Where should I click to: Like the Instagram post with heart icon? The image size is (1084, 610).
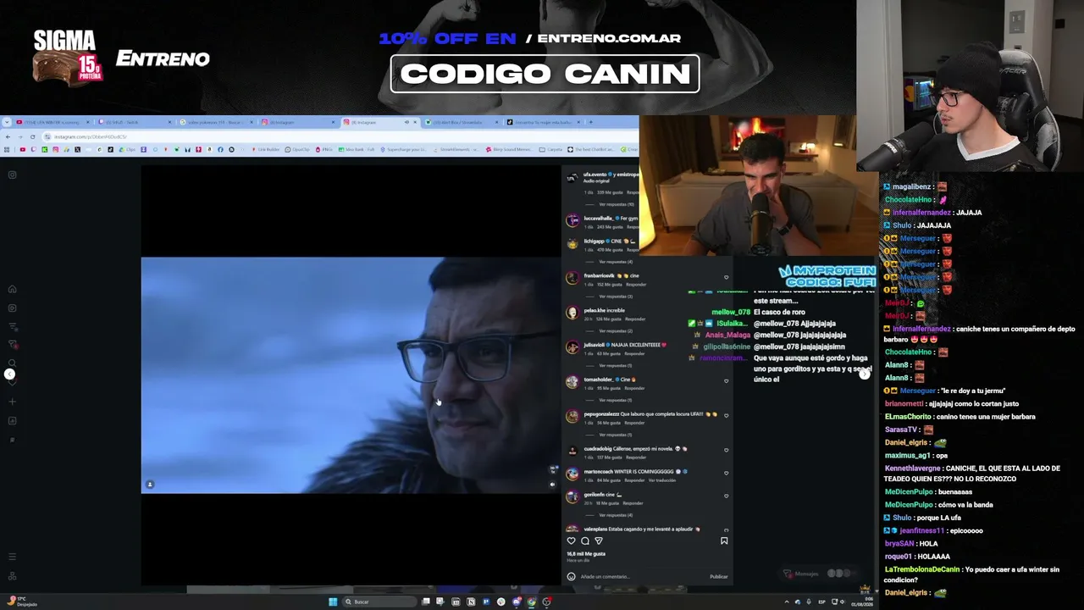pyautogui.click(x=572, y=541)
